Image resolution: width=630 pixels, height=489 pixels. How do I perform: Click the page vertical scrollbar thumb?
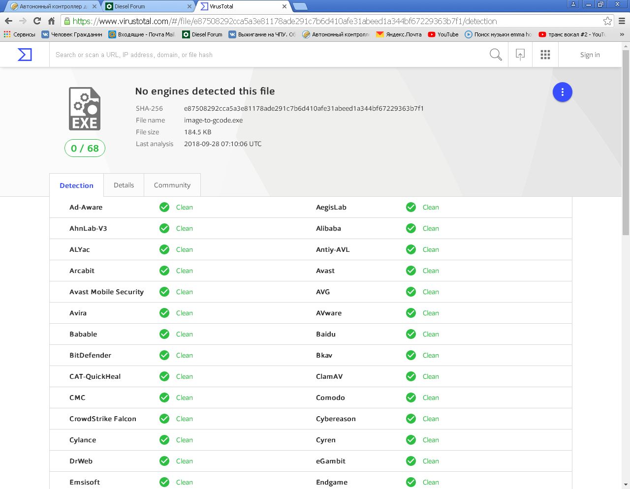pos(626,143)
